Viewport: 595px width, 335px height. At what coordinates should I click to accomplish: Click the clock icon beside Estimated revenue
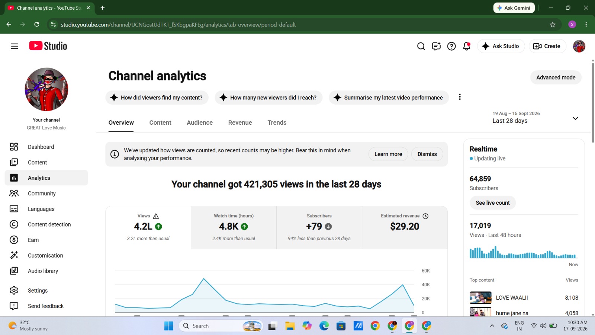[x=426, y=216]
